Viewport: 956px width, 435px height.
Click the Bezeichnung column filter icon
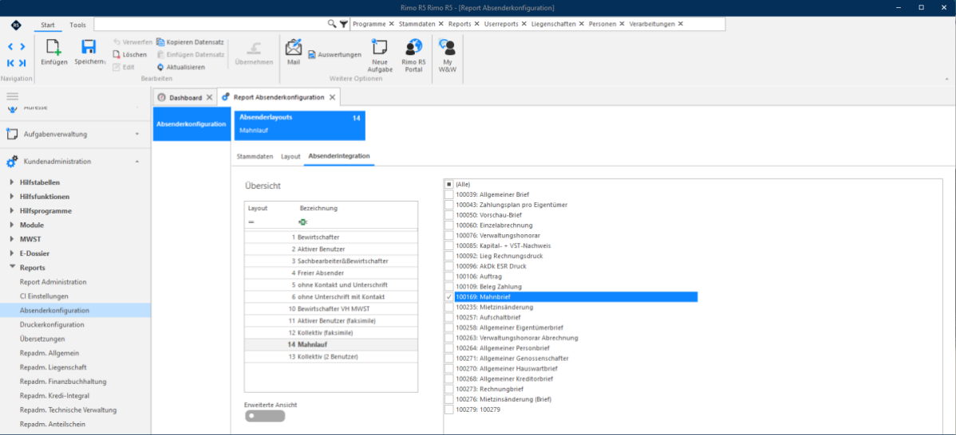click(x=303, y=222)
